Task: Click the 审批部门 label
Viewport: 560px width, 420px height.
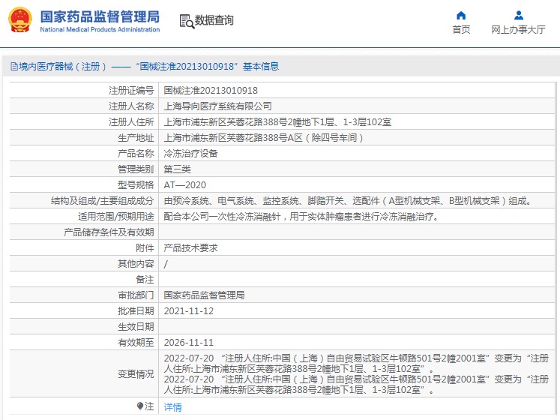Action: point(136,295)
